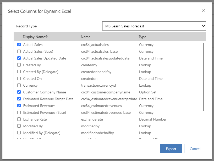Viewport: 214px width, 161px height.
Task: Select the Created On checkbox
Action: (x=19, y=79)
